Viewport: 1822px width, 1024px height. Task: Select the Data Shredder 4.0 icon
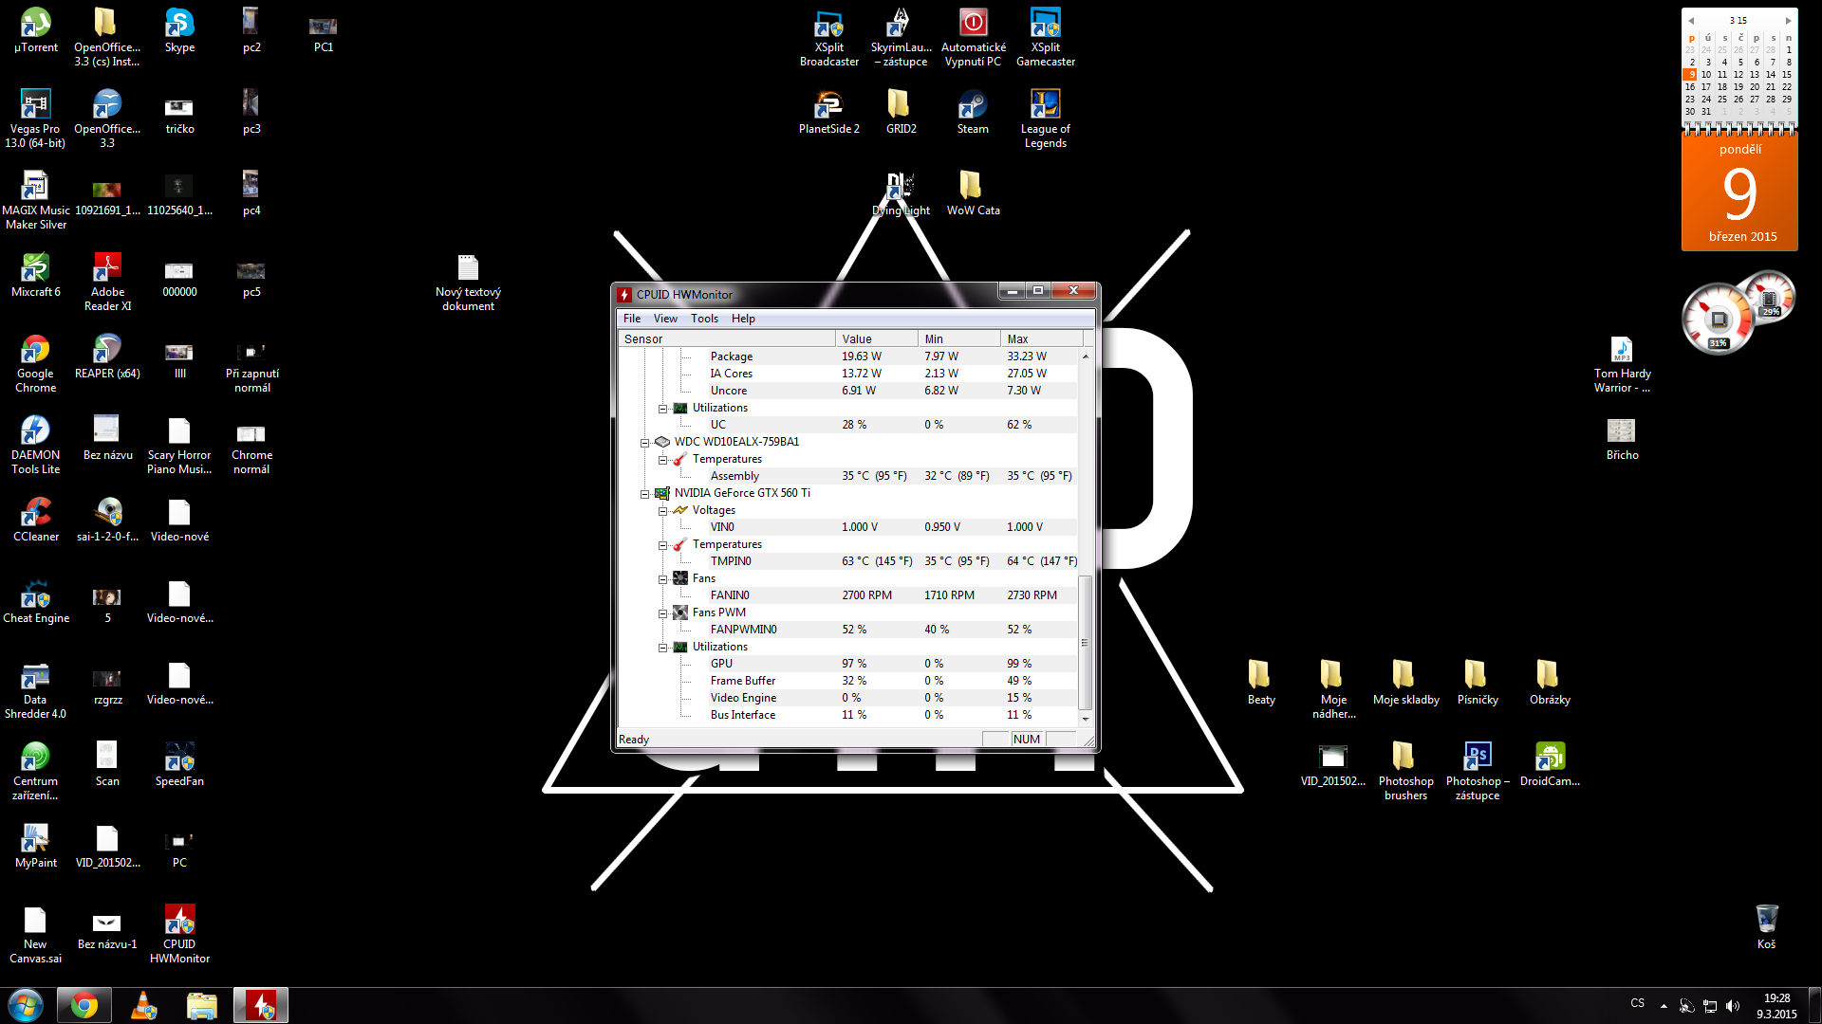(x=35, y=688)
